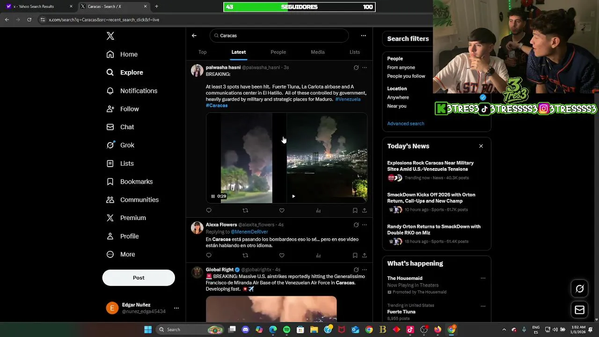Open Home in the left sidebar
This screenshot has height=337, width=599.
(122, 54)
